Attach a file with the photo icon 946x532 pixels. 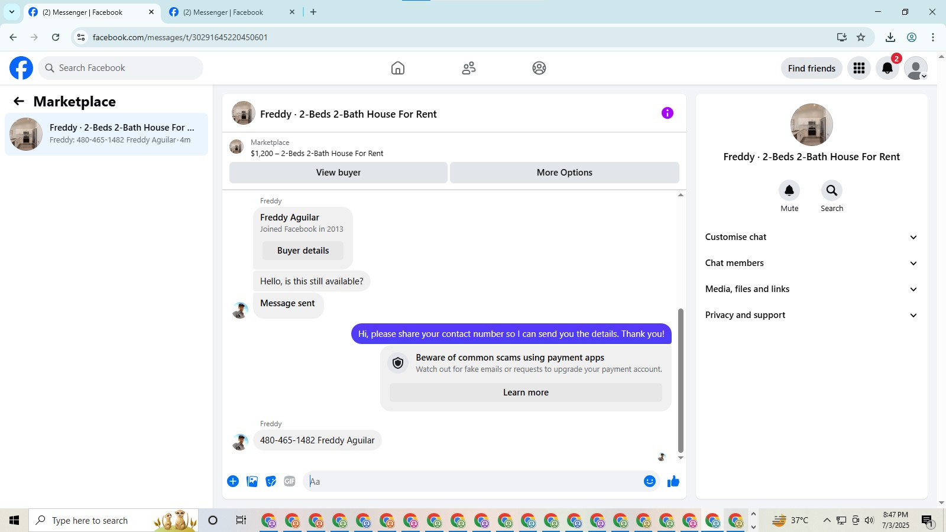(252, 481)
